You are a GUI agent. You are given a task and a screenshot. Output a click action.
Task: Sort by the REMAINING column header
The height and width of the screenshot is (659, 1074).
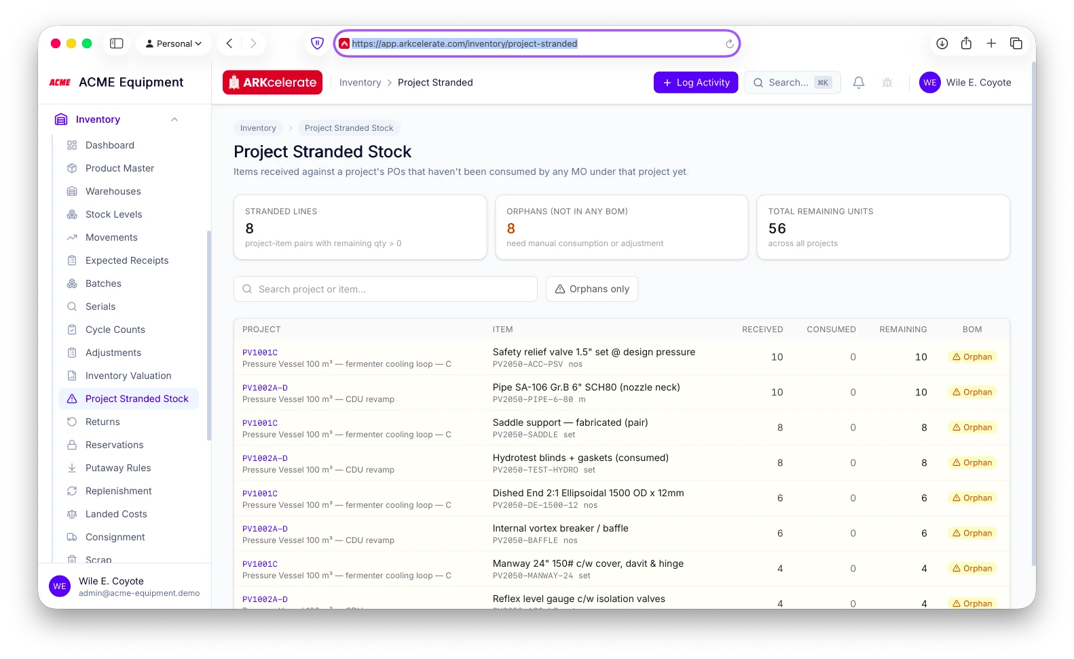pyautogui.click(x=903, y=329)
